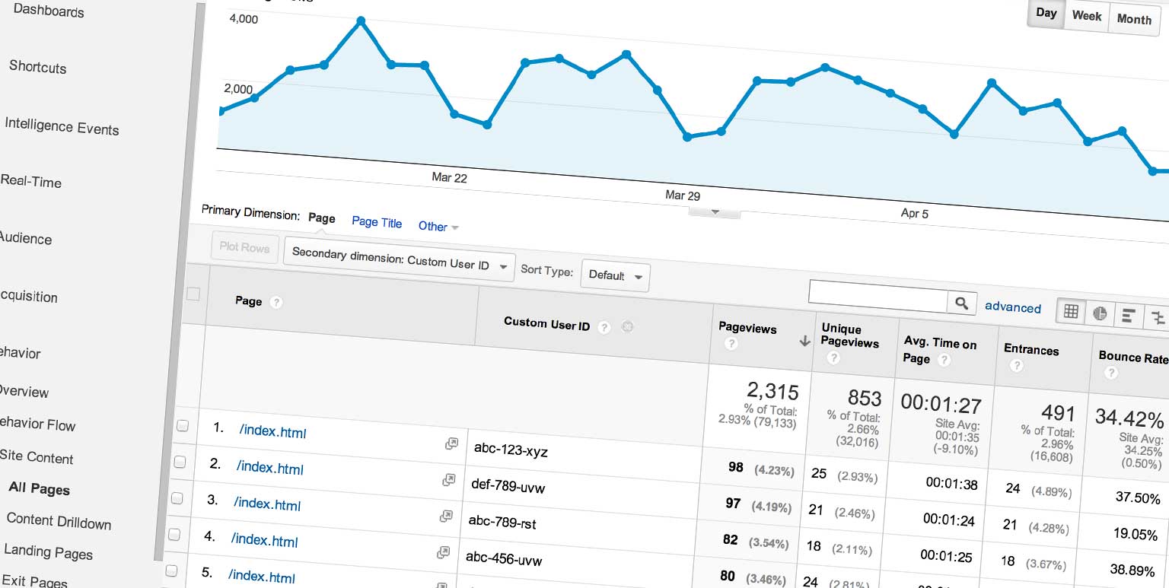
Task: Switch to the data table view icon
Action: point(1071,311)
